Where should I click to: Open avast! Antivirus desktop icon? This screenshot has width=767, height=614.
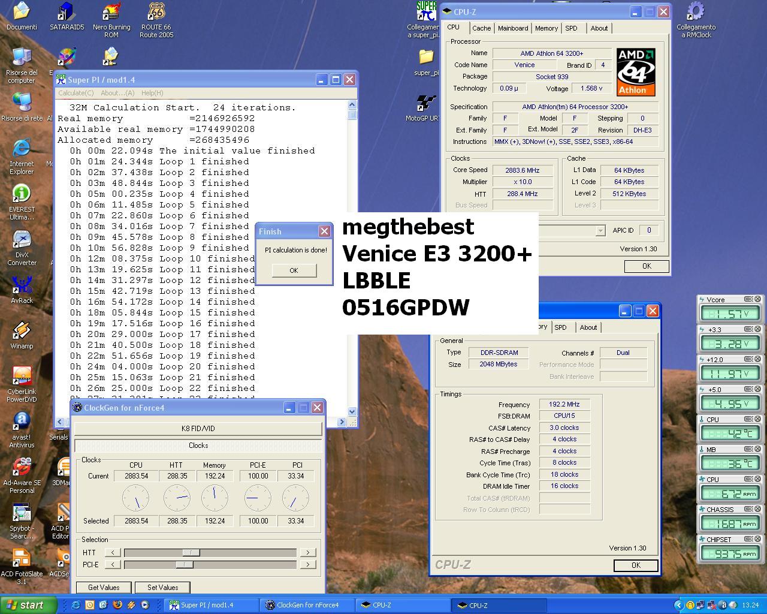(x=22, y=430)
